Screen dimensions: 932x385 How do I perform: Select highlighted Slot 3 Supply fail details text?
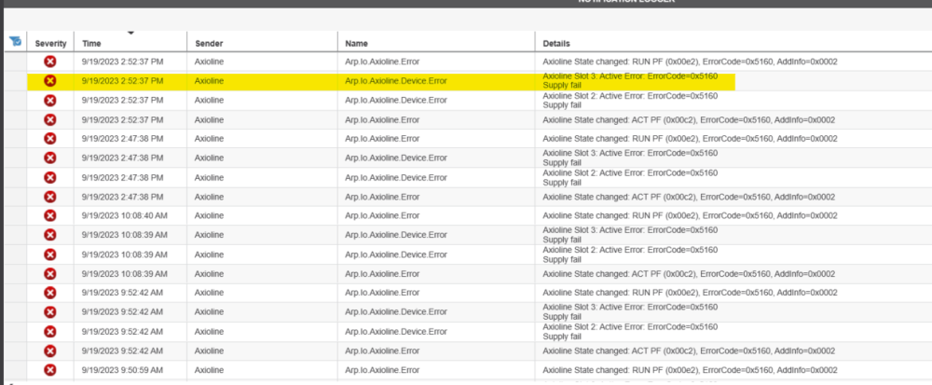click(x=630, y=80)
